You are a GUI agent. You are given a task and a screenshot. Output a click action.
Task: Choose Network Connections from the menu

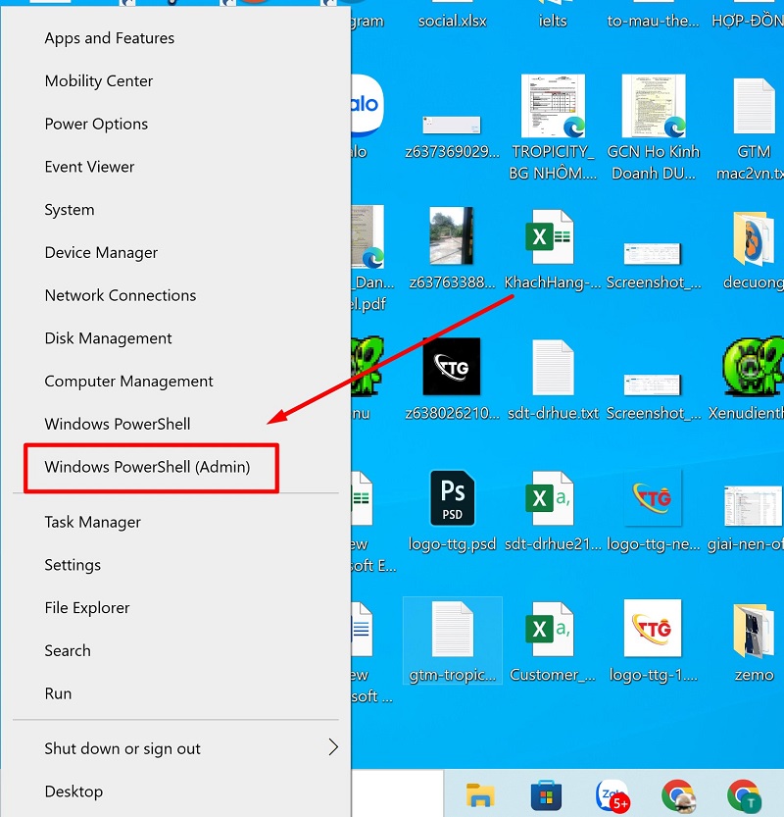tap(120, 295)
